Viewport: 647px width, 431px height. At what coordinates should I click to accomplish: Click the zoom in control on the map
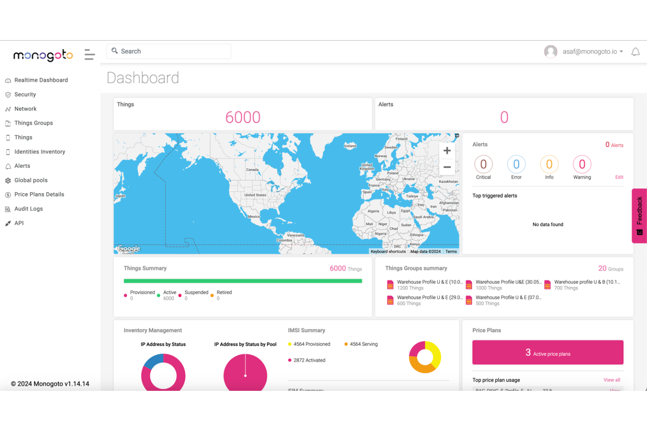coord(447,150)
